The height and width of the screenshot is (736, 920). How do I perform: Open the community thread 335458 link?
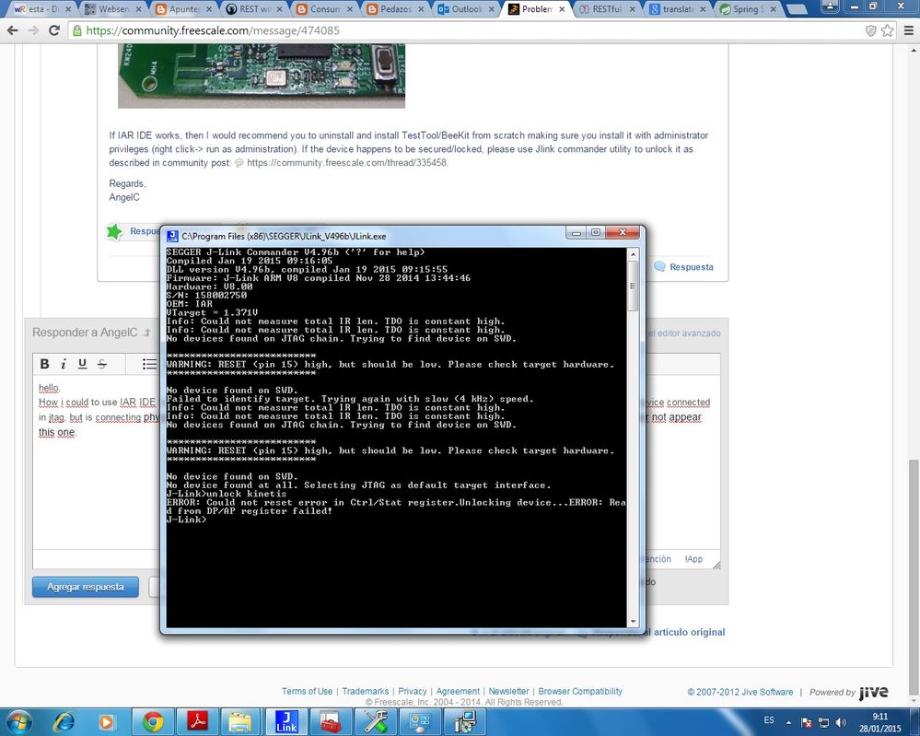(x=347, y=162)
